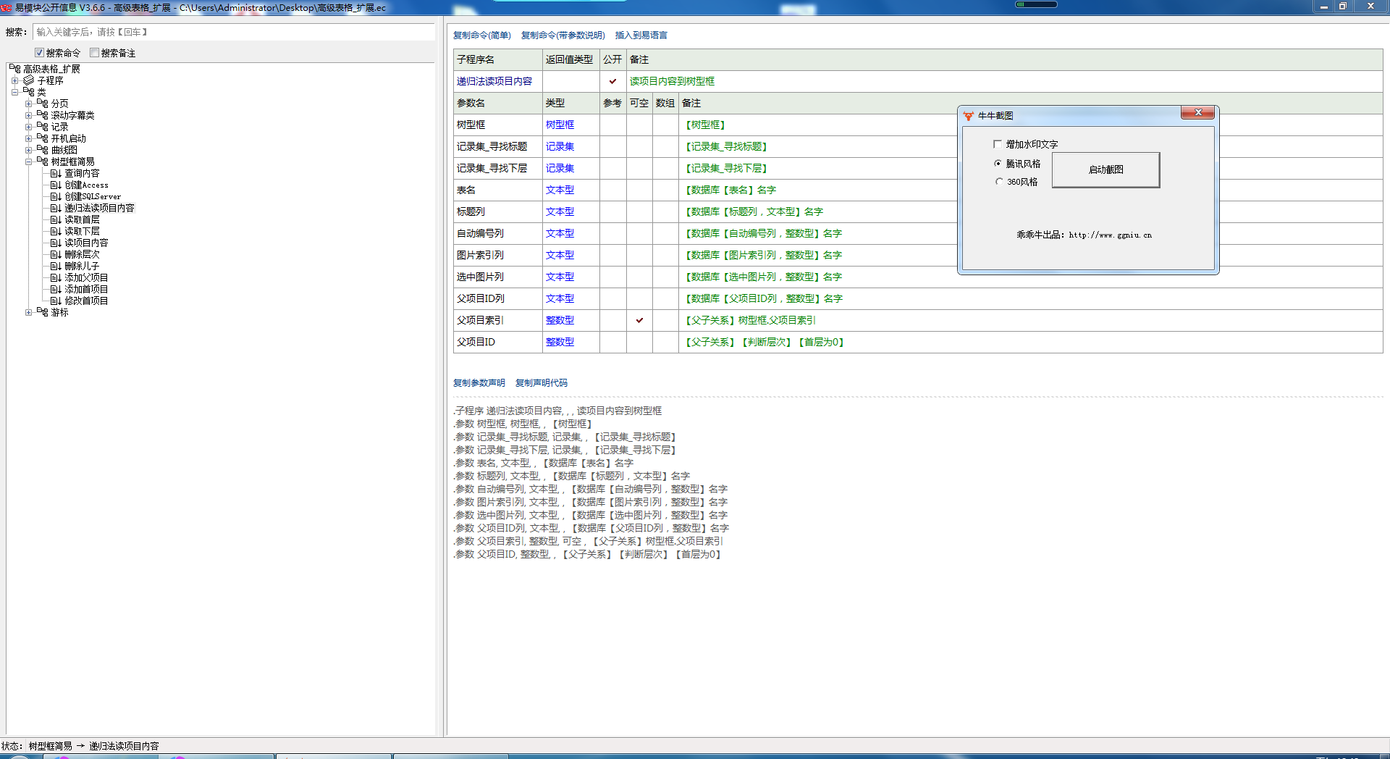Image resolution: width=1390 pixels, height=759 pixels.
Task: Click the method icon beside 查询内容
Action: (x=56, y=174)
